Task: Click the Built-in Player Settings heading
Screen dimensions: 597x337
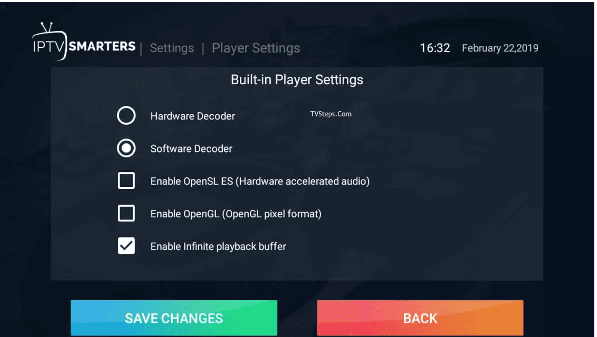Action: coord(297,80)
